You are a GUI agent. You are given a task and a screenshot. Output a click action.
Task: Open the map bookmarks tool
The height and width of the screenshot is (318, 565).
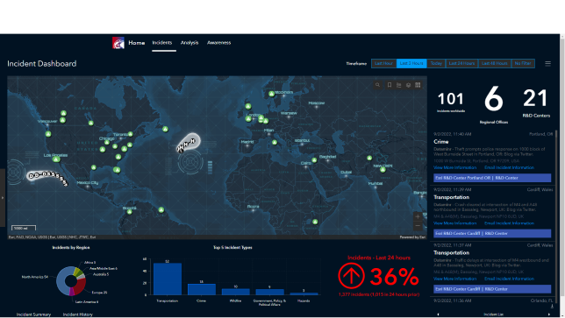coord(390,85)
